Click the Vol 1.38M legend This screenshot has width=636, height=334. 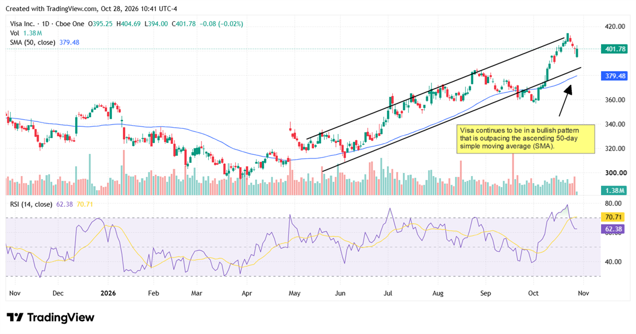click(25, 33)
